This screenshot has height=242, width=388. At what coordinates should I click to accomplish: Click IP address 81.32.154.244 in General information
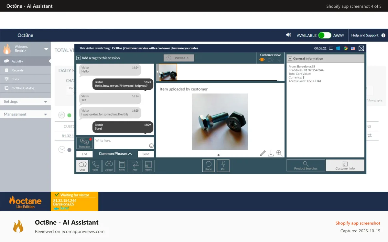314,70
